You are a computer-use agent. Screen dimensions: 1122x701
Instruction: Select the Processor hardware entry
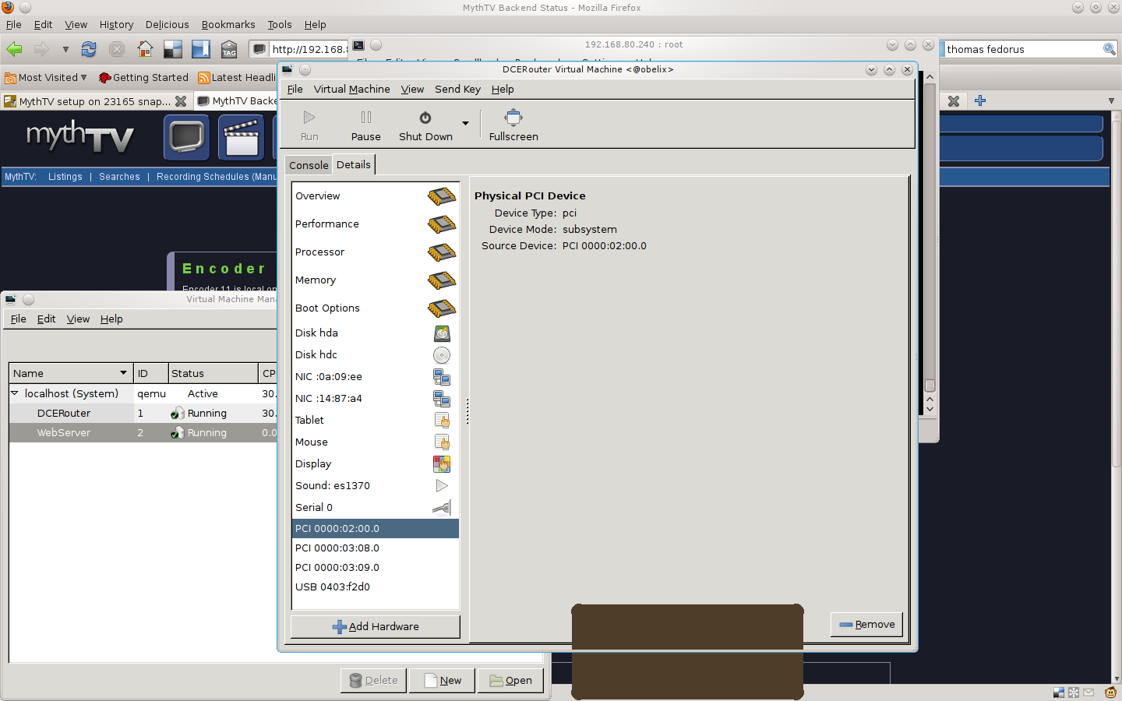point(375,252)
